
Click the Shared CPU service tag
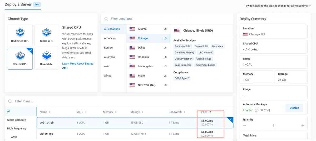201,46
